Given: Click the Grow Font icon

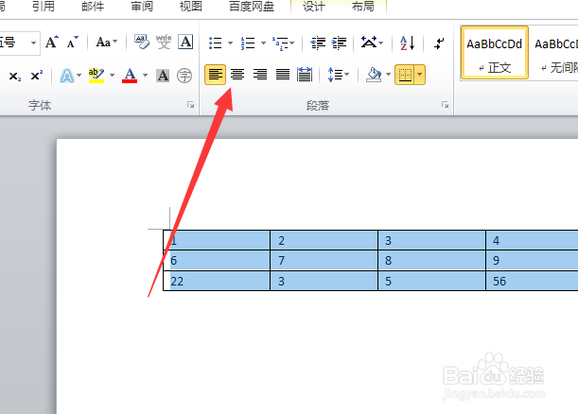Looking at the screenshot, I should pos(52,43).
